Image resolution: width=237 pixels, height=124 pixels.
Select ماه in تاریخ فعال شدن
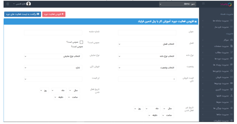click(x=59, y=90)
